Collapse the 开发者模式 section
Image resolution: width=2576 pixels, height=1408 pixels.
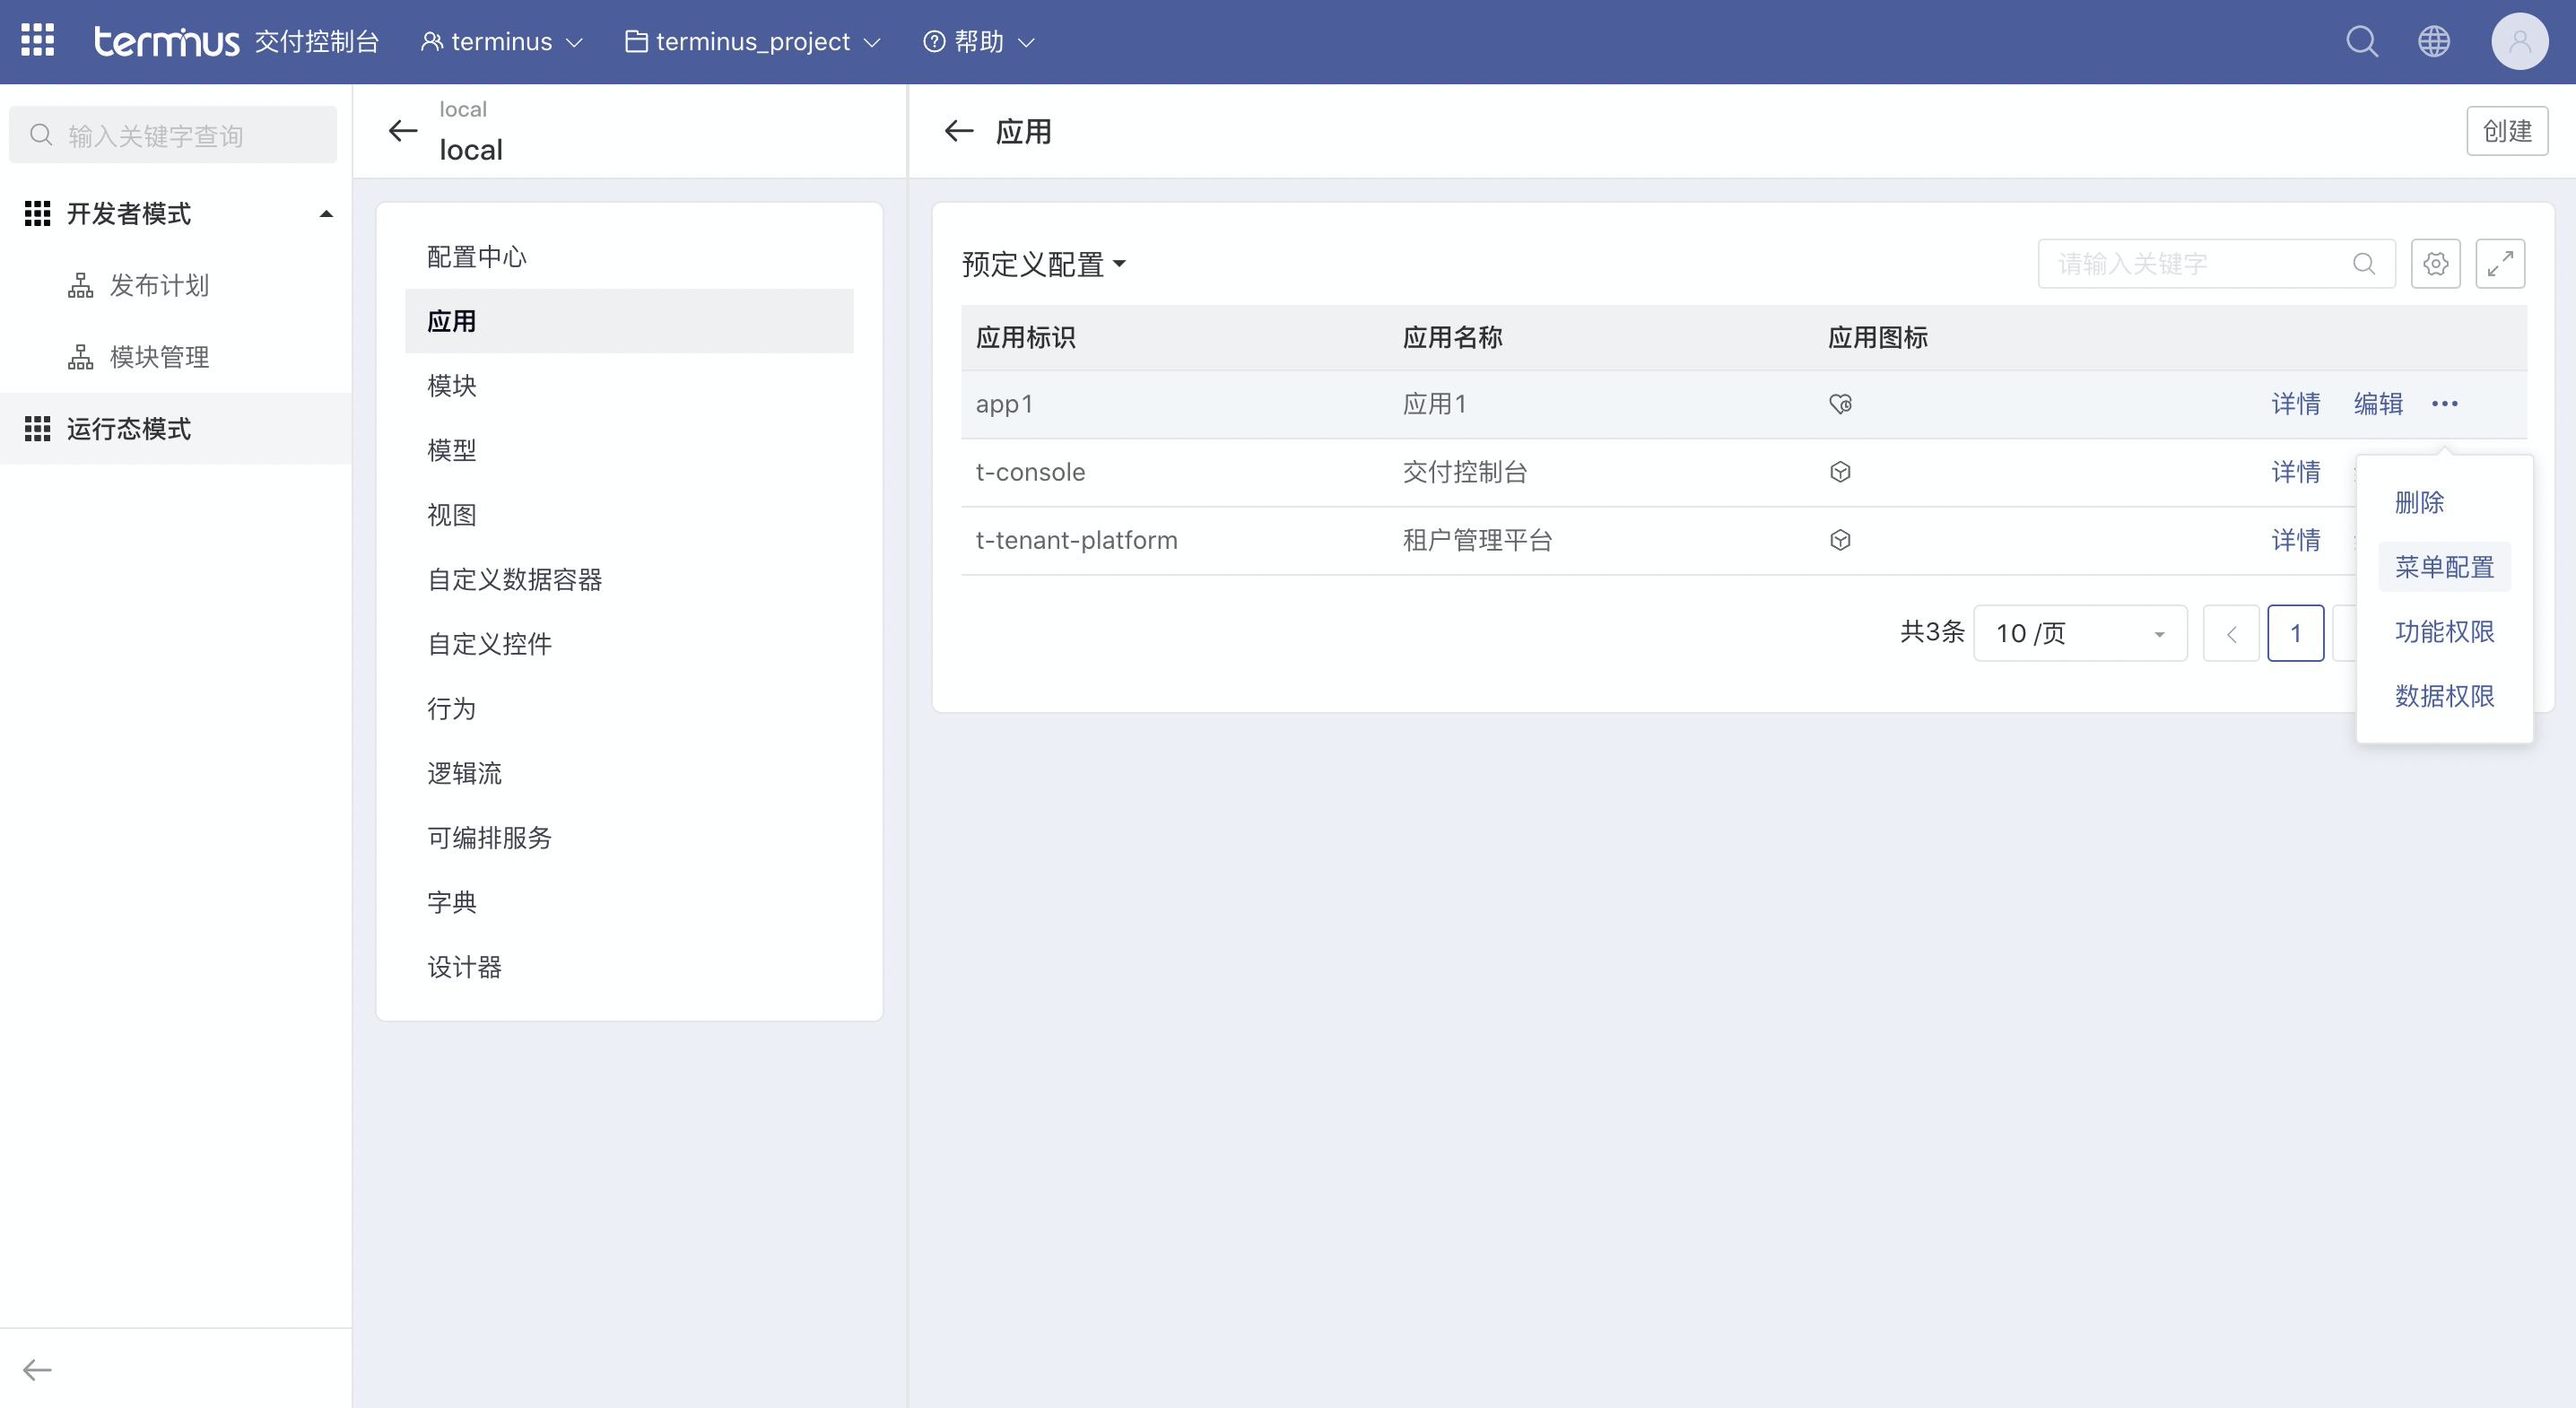click(325, 214)
